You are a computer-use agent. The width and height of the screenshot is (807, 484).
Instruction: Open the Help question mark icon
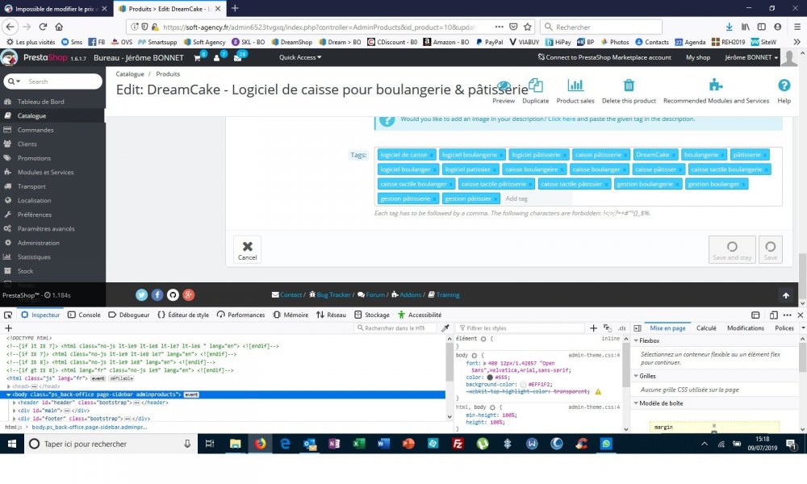pos(784,86)
